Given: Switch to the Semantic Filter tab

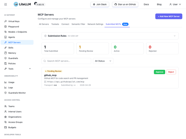Looking at the screenshot, I should point(78,24).
